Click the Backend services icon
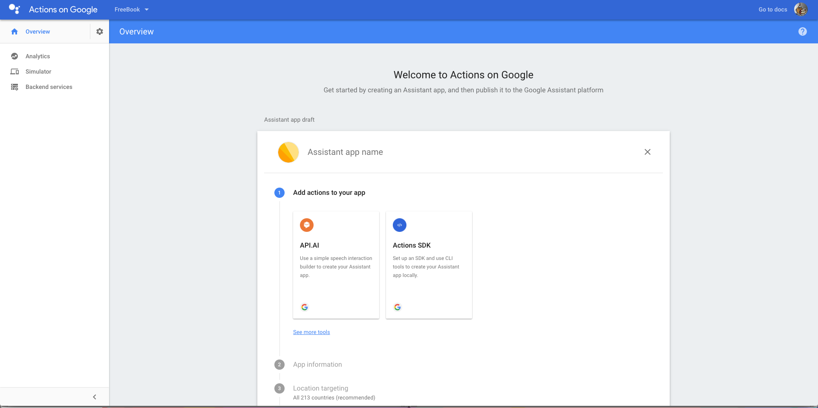 [x=14, y=87]
